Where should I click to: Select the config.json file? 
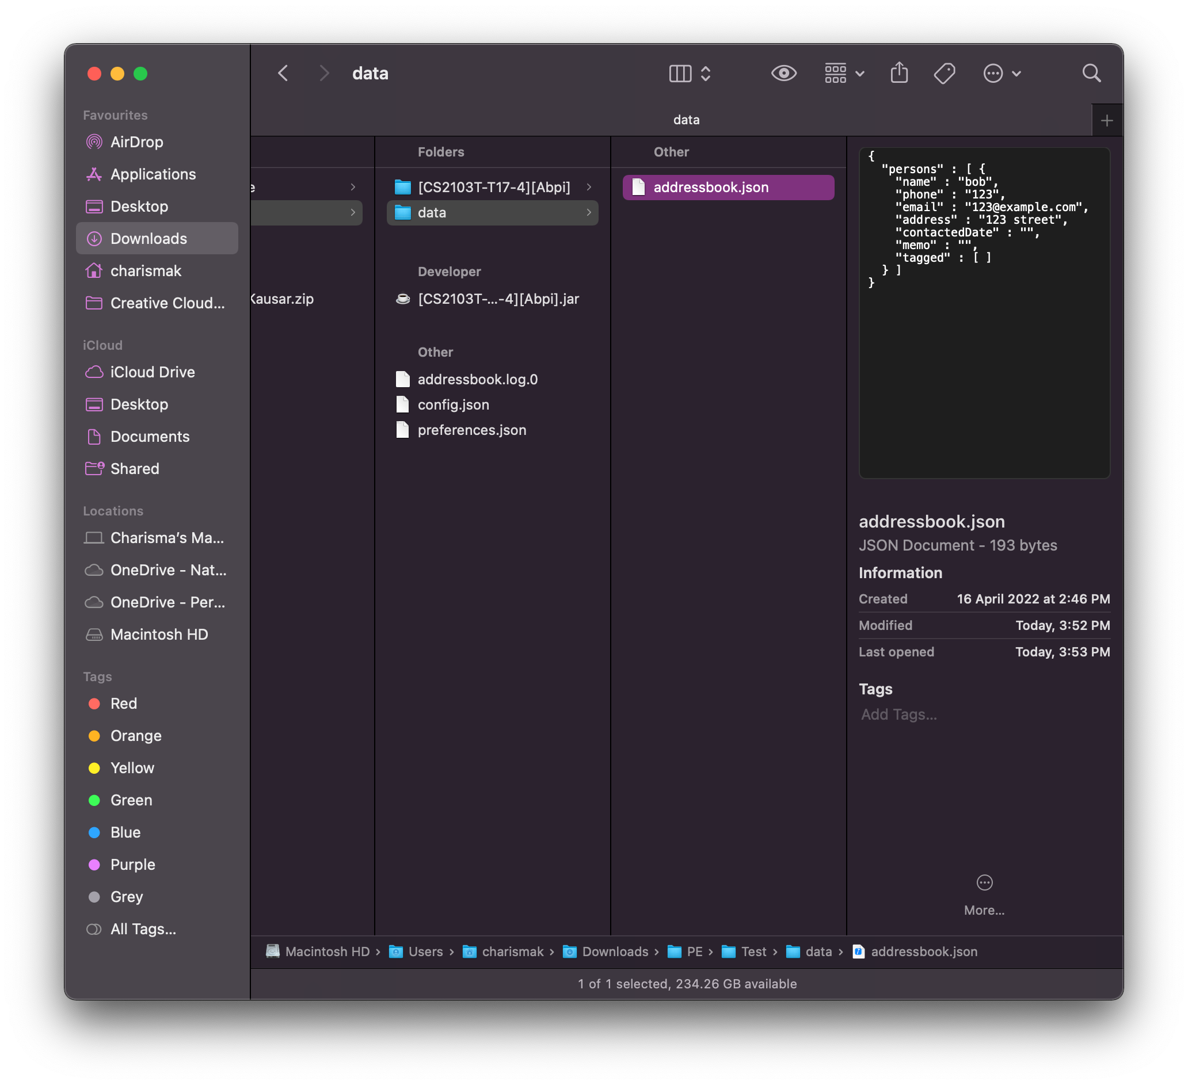[452, 404]
